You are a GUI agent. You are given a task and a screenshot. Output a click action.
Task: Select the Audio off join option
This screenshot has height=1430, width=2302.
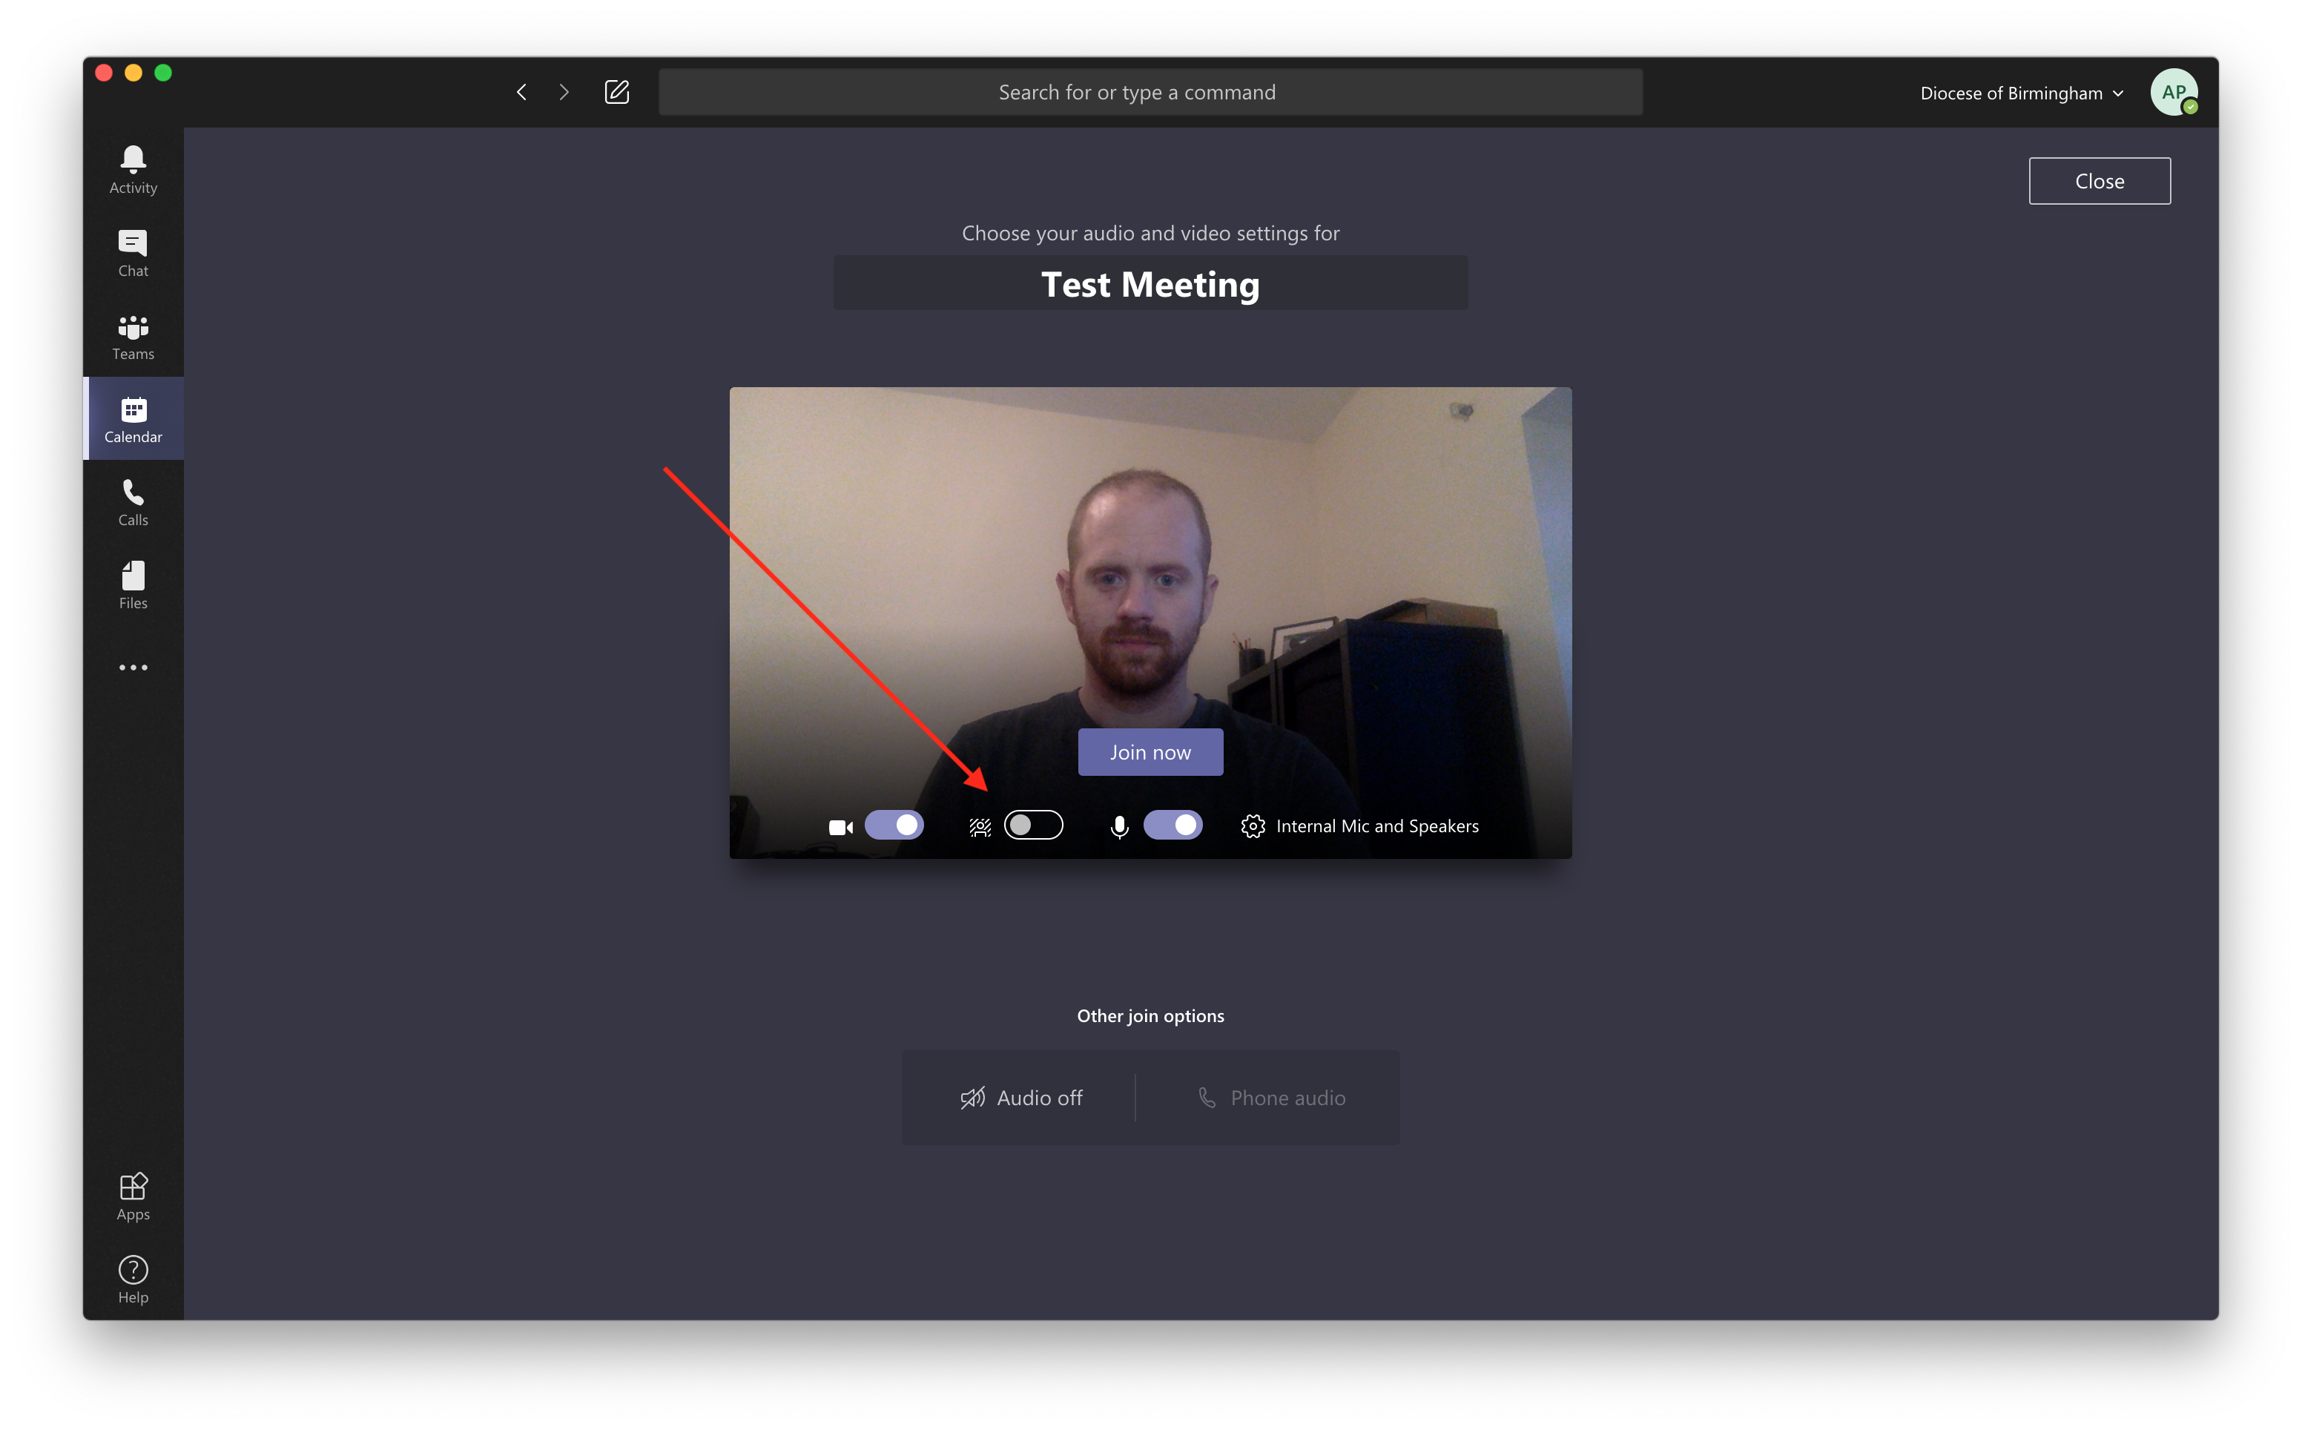click(1023, 1097)
